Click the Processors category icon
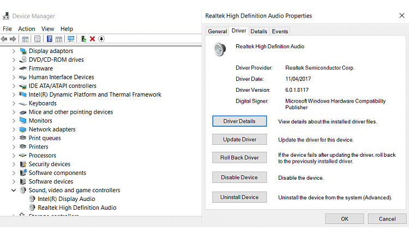 [x=23, y=156]
